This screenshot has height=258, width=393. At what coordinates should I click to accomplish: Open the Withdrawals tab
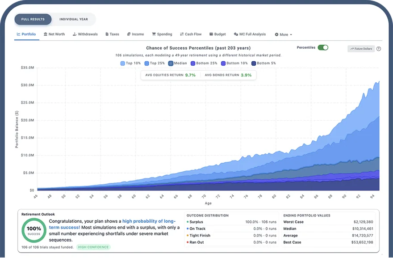[85, 34]
